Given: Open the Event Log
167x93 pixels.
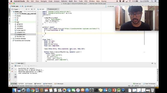Looking at the screenshot, I should click(137, 84).
